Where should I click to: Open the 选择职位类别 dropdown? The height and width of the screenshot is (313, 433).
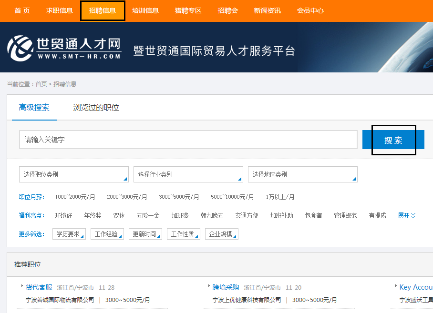click(73, 174)
